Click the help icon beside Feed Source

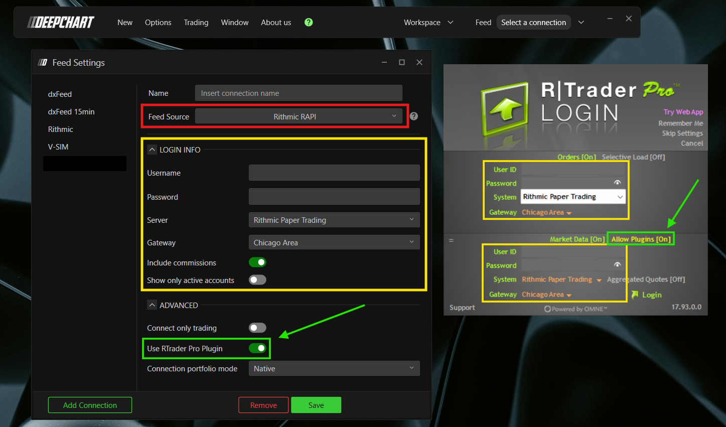click(x=414, y=116)
